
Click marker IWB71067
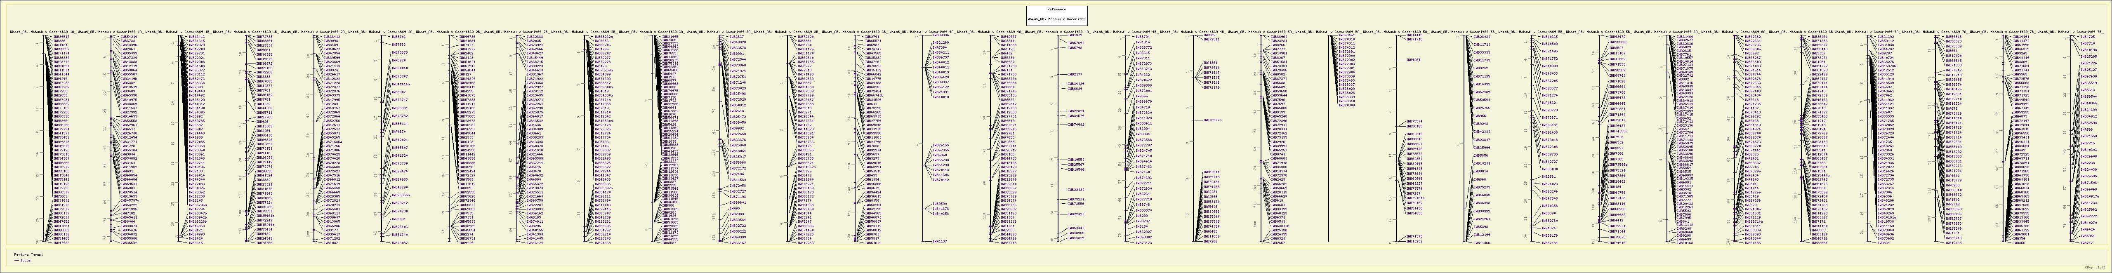point(399,242)
